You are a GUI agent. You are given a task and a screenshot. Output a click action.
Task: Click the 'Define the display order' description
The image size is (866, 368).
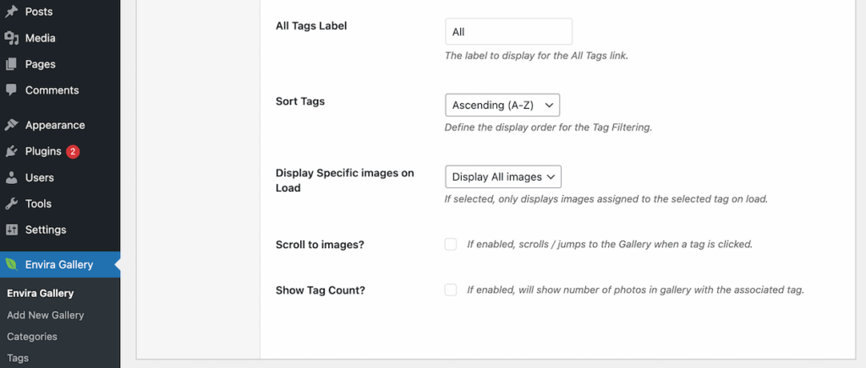(x=548, y=127)
